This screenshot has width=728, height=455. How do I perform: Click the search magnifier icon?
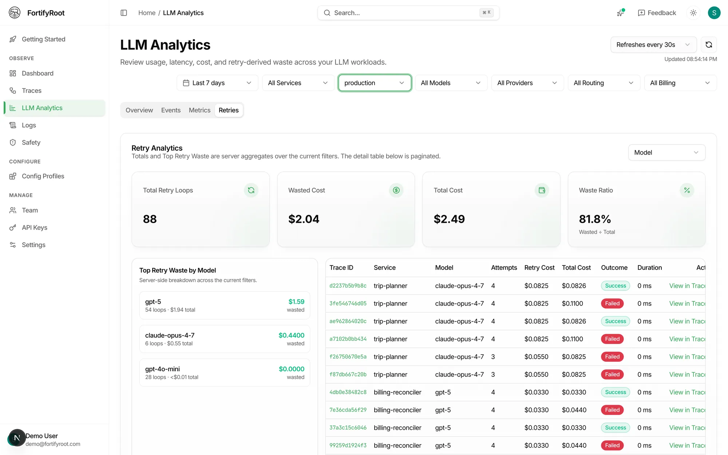(327, 13)
